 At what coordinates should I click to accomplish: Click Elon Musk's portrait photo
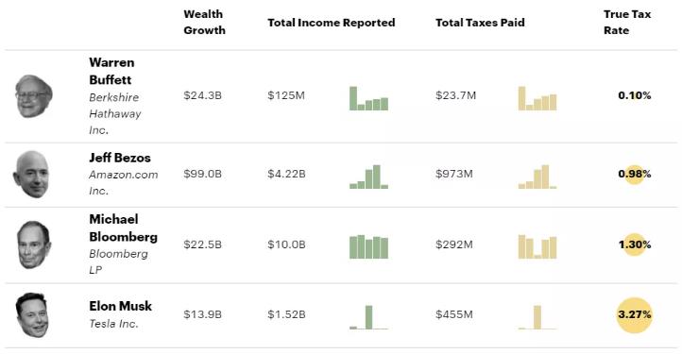click(x=32, y=315)
